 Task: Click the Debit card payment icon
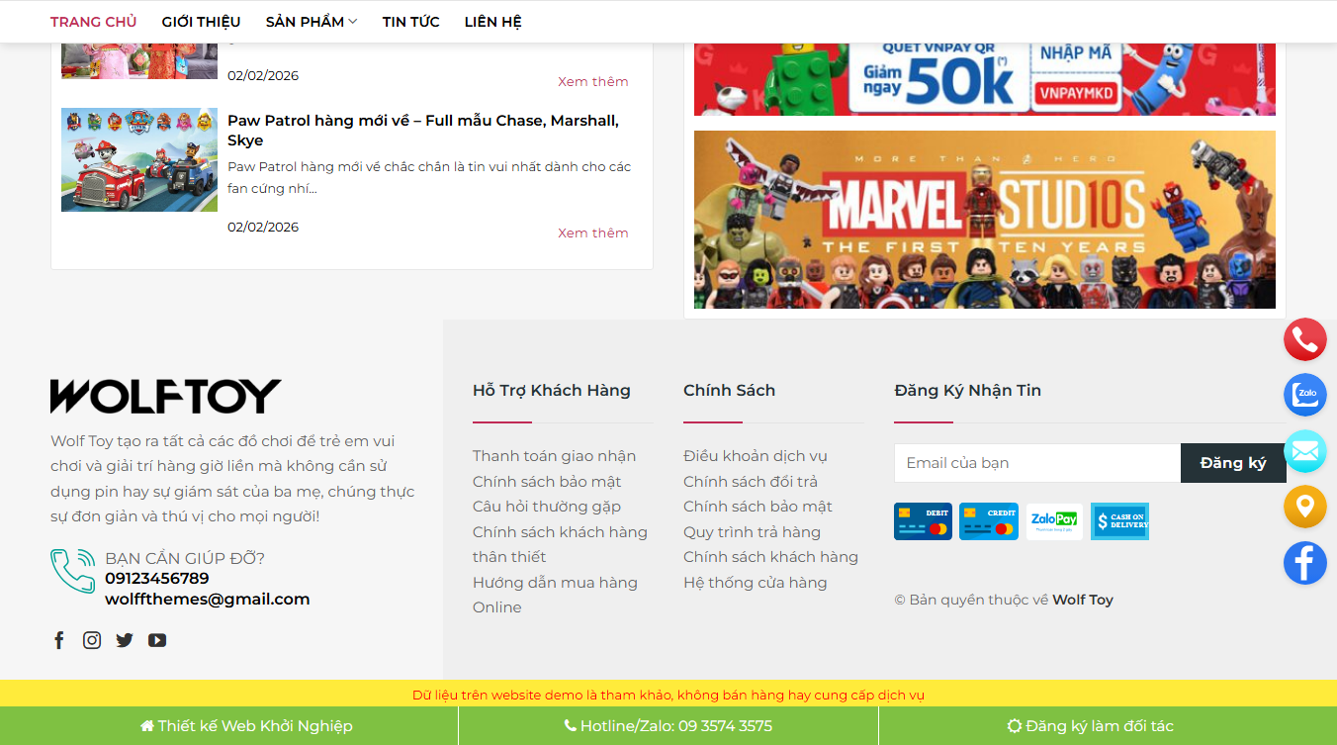point(923,521)
